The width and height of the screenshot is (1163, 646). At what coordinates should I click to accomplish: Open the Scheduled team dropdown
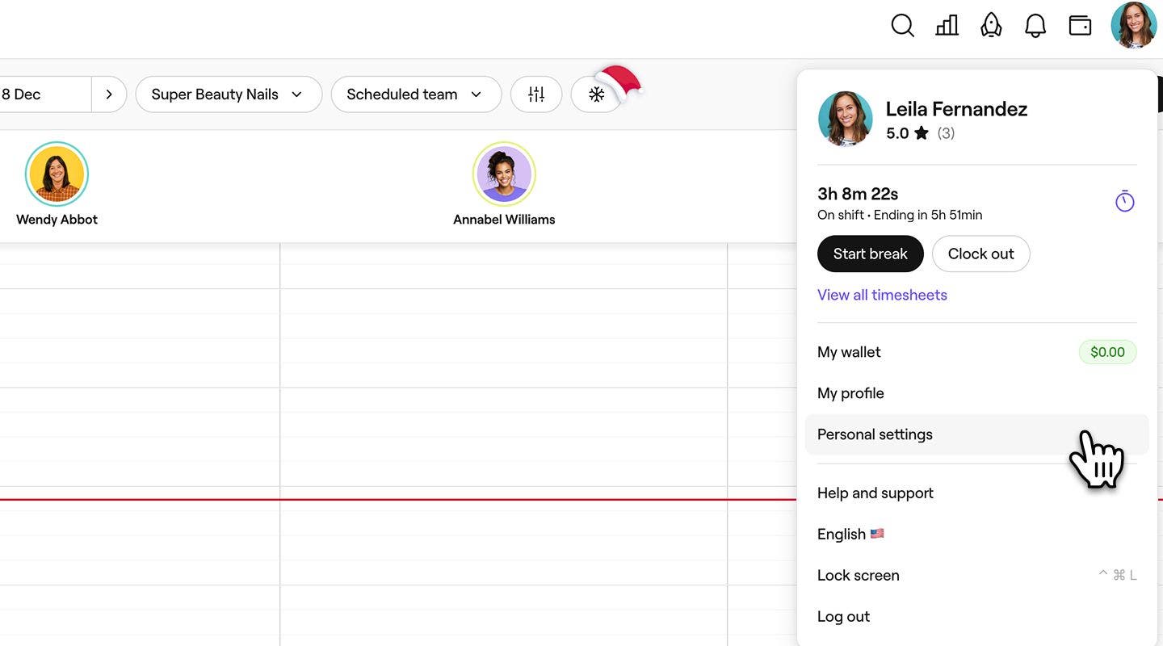[416, 94]
